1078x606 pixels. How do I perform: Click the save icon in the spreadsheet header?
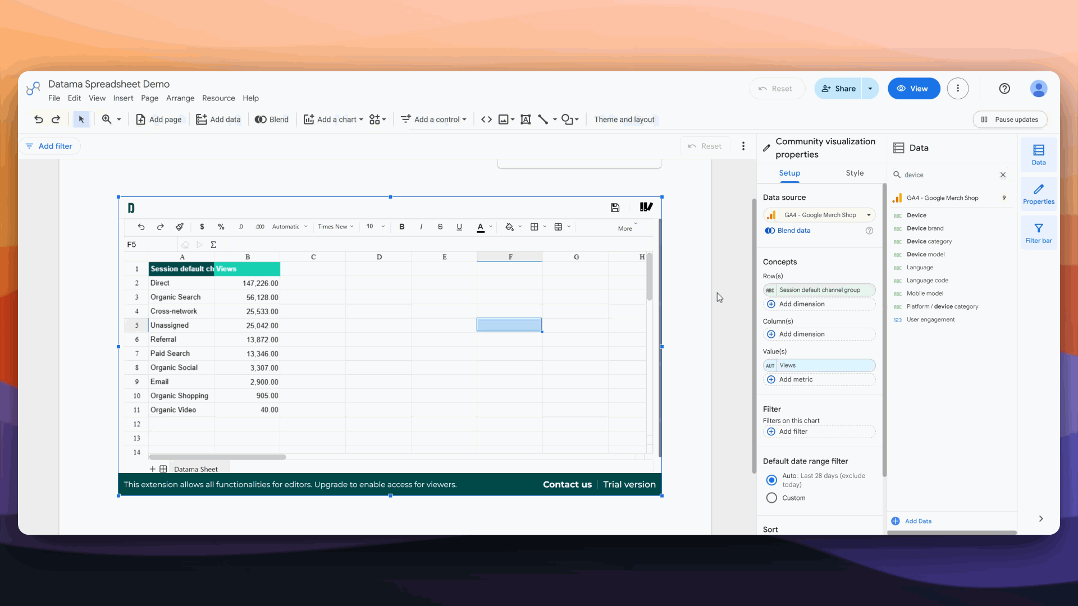615,208
